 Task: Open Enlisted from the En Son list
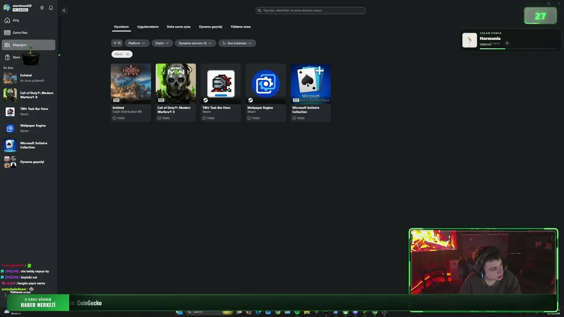tap(29, 78)
